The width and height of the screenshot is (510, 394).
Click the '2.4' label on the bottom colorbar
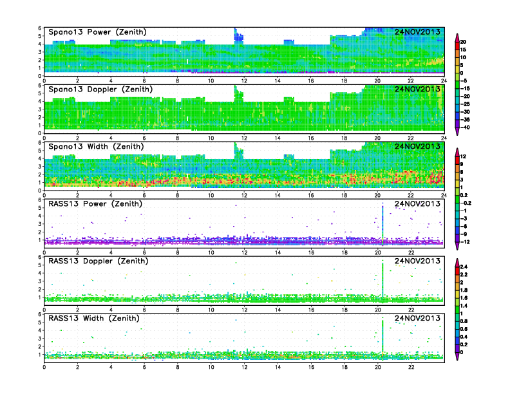tap(464, 267)
